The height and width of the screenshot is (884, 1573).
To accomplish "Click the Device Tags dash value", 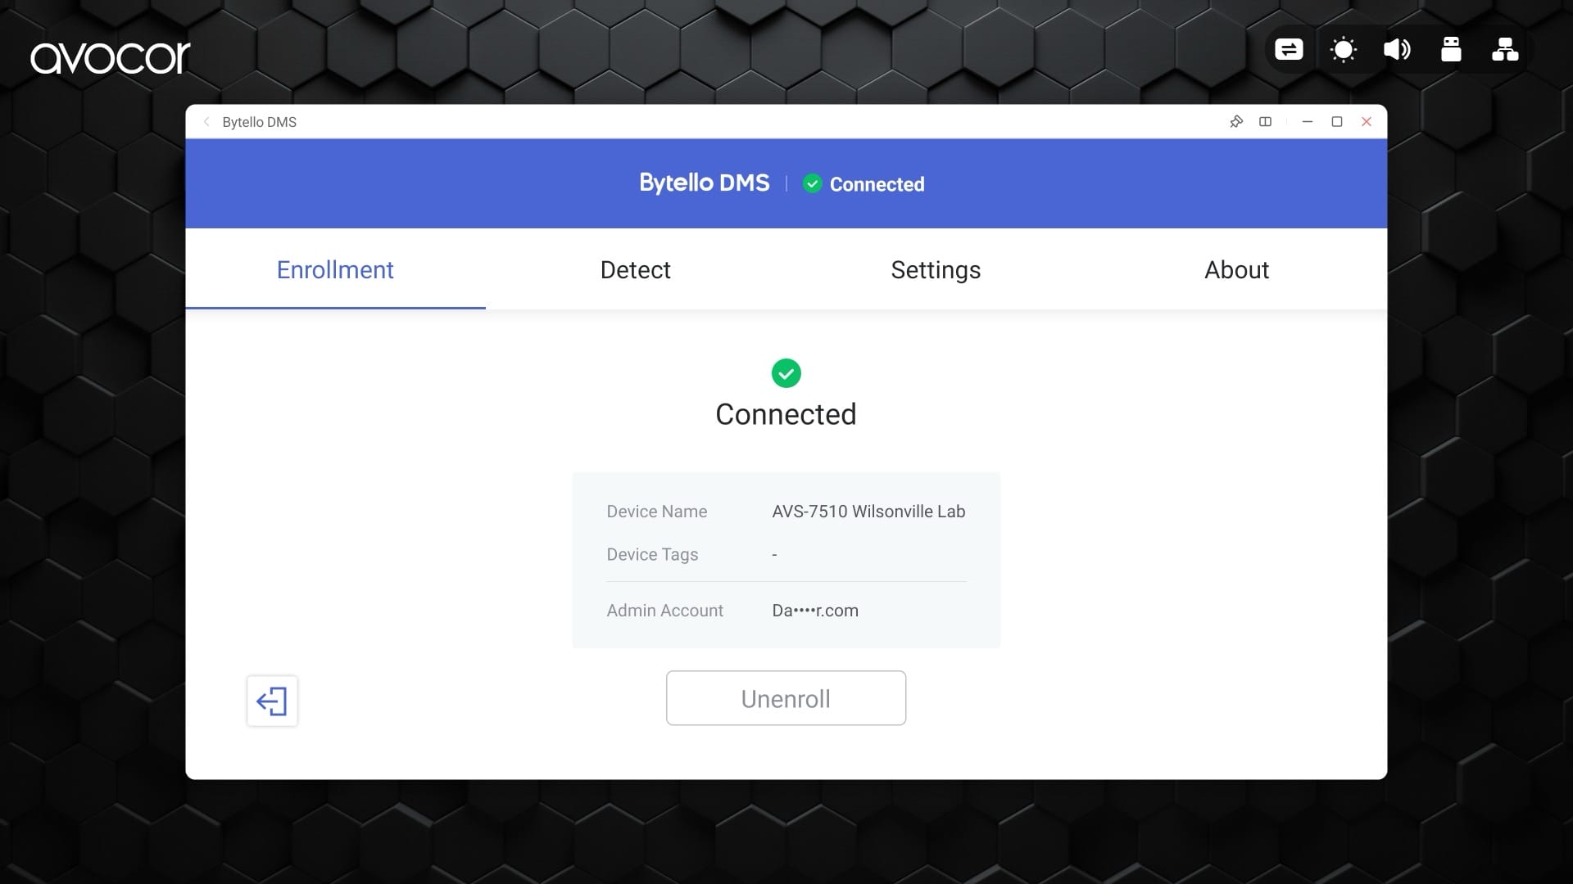I will click(x=774, y=555).
